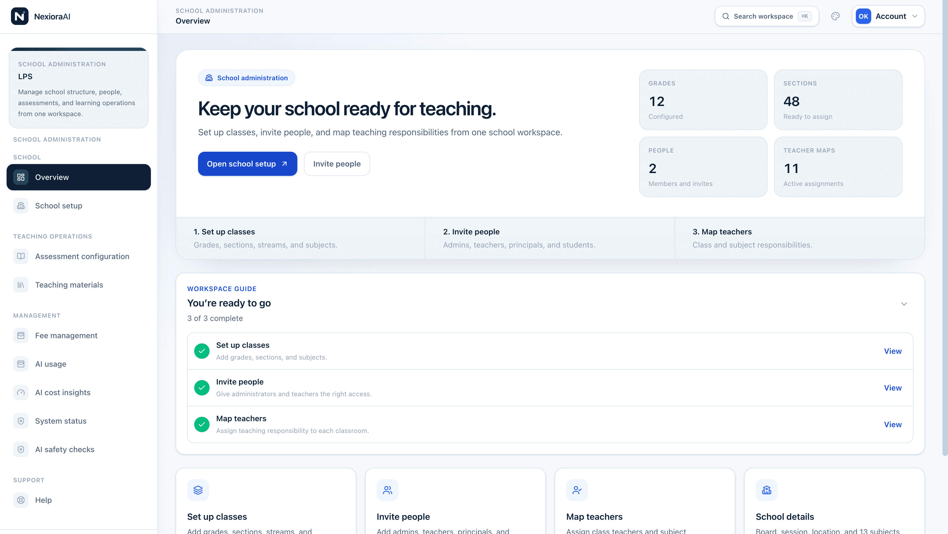Click the Search workspace field
This screenshot has height=534, width=948.
click(x=767, y=16)
